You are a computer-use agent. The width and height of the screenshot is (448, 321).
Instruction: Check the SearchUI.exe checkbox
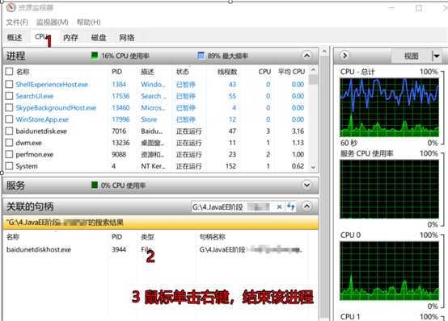click(9, 96)
